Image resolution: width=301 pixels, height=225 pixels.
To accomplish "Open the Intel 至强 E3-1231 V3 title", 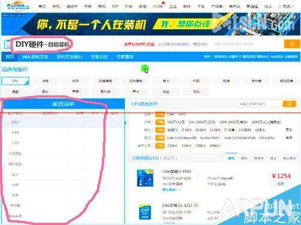I will pyautogui.click(x=180, y=205).
